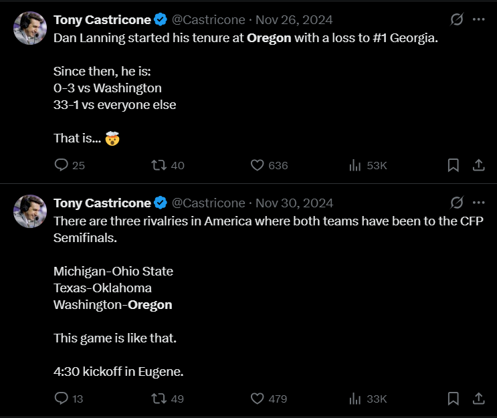View analytics showing 53K views
The height and width of the screenshot is (418, 497).
pyautogui.click(x=356, y=165)
